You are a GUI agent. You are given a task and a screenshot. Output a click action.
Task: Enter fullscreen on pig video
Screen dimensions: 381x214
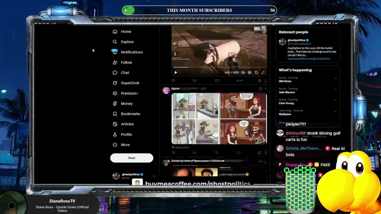click(x=263, y=73)
